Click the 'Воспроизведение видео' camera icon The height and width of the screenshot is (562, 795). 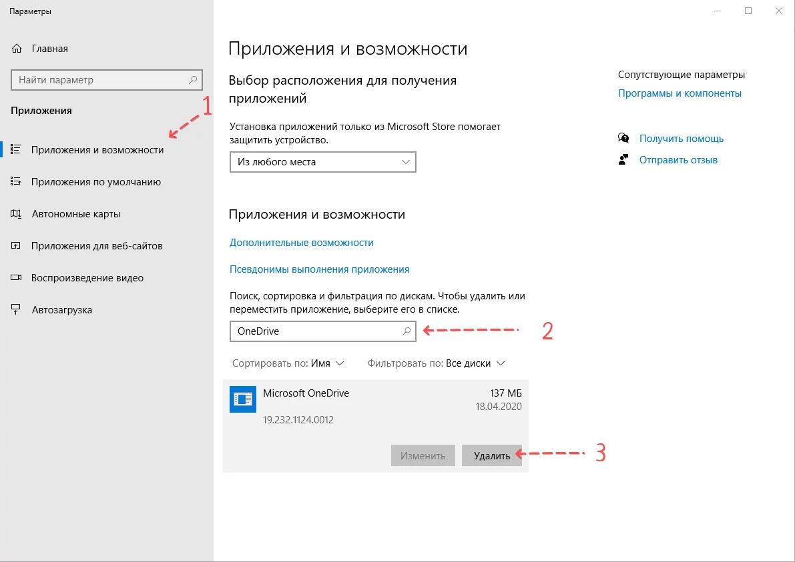coord(16,277)
